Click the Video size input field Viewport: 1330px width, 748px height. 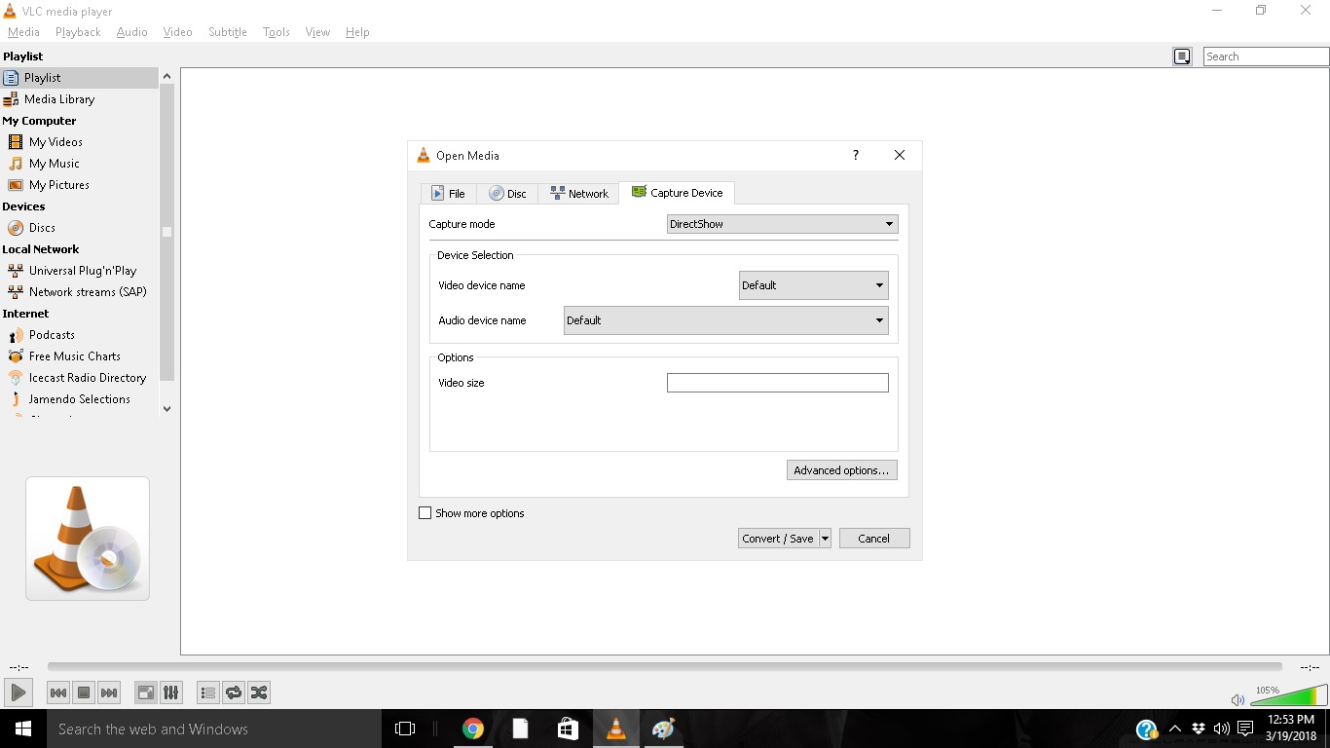(x=778, y=383)
